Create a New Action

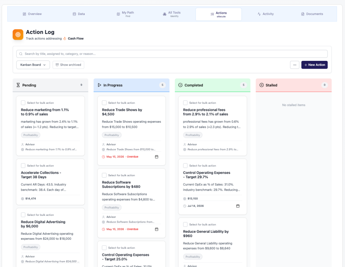tap(314, 65)
